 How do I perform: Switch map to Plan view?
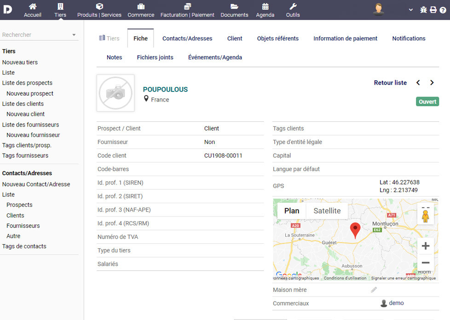coord(292,211)
